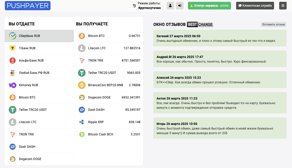The image size is (292, 168).
Task: Choose Tether TRC20 USDT to receive
Action: [x=108, y=73]
